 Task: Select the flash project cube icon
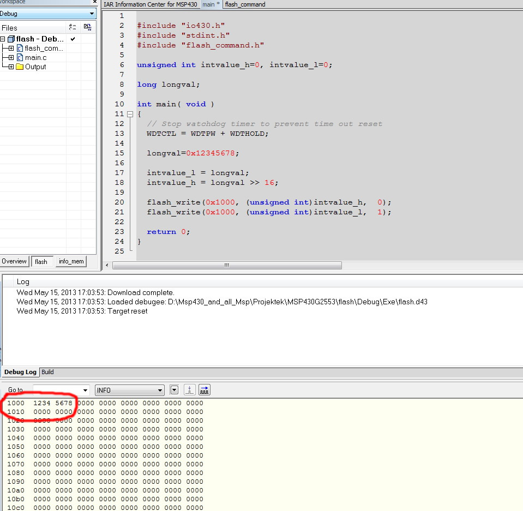click(x=11, y=39)
